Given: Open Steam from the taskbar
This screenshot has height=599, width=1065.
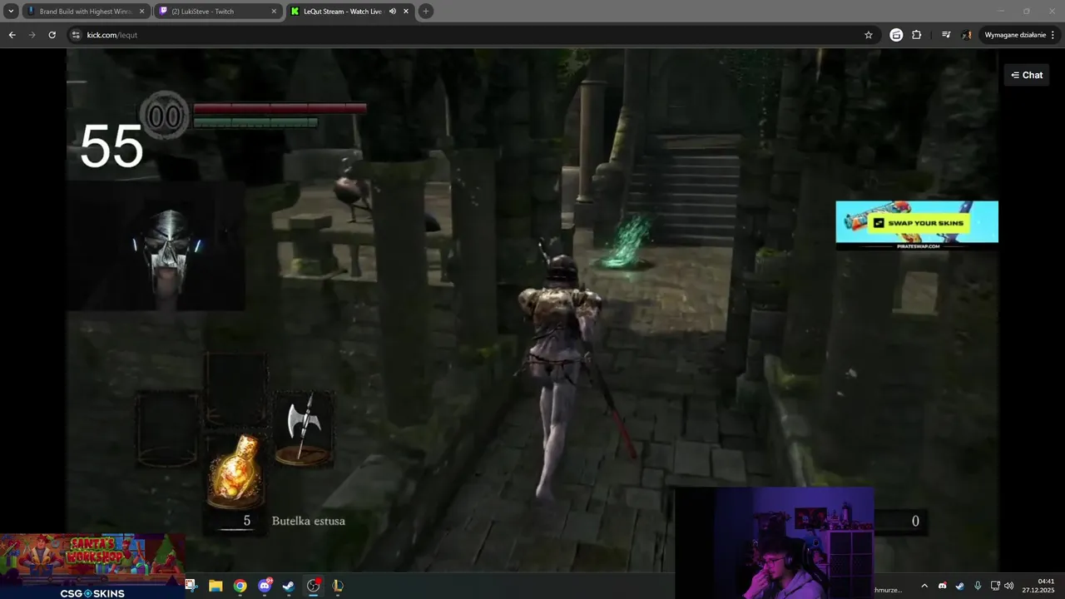Looking at the screenshot, I should click(289, 586).
